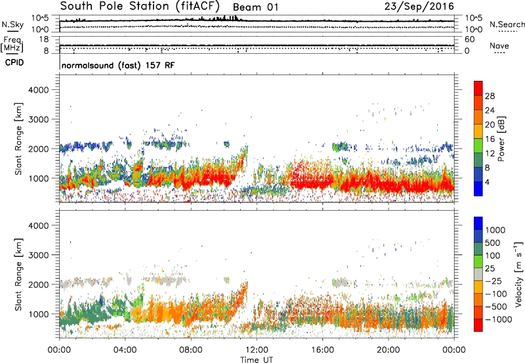
Task: Click the "20" label on Power colorbar
Action: click(x=490, y=125)
